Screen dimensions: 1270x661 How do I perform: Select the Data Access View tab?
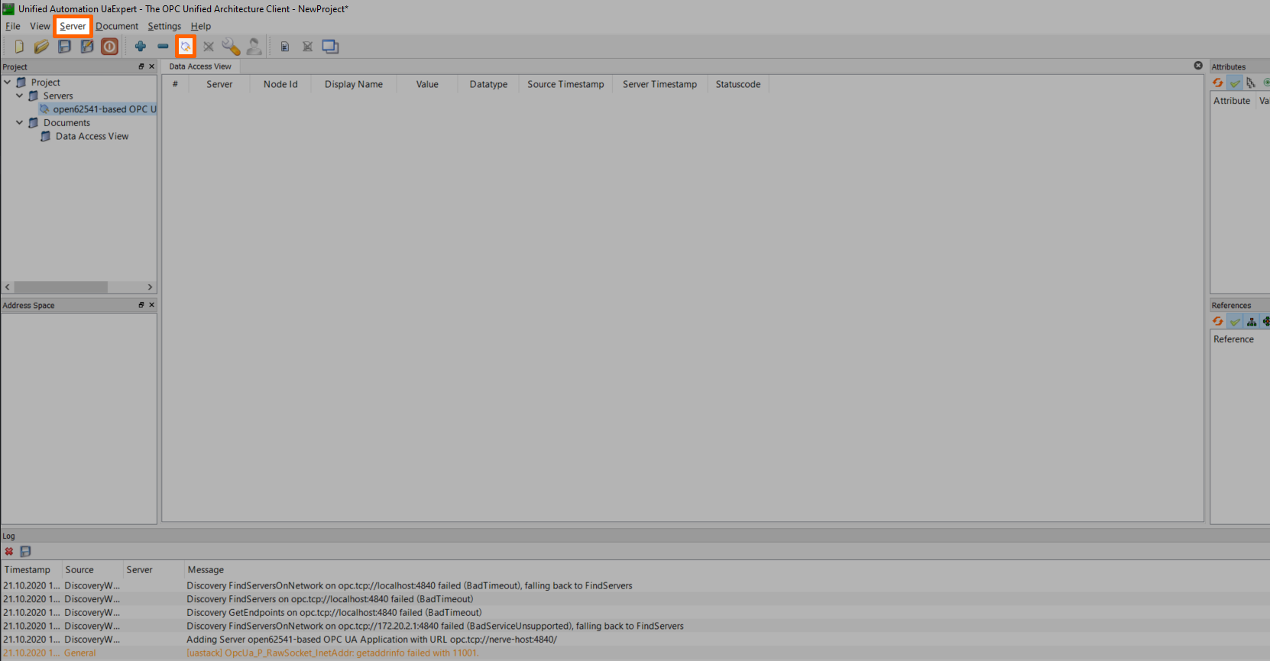point(200,66)
